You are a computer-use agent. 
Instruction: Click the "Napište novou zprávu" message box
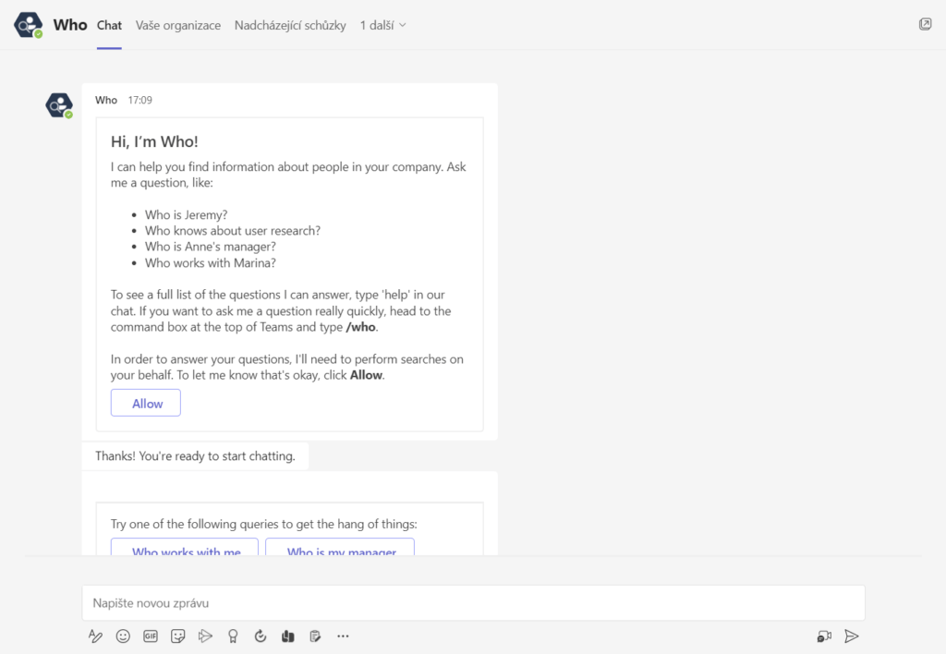473,602
